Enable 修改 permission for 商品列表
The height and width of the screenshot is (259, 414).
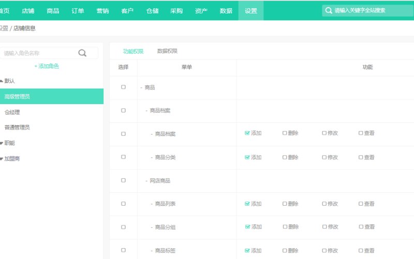tap(324, 204)
